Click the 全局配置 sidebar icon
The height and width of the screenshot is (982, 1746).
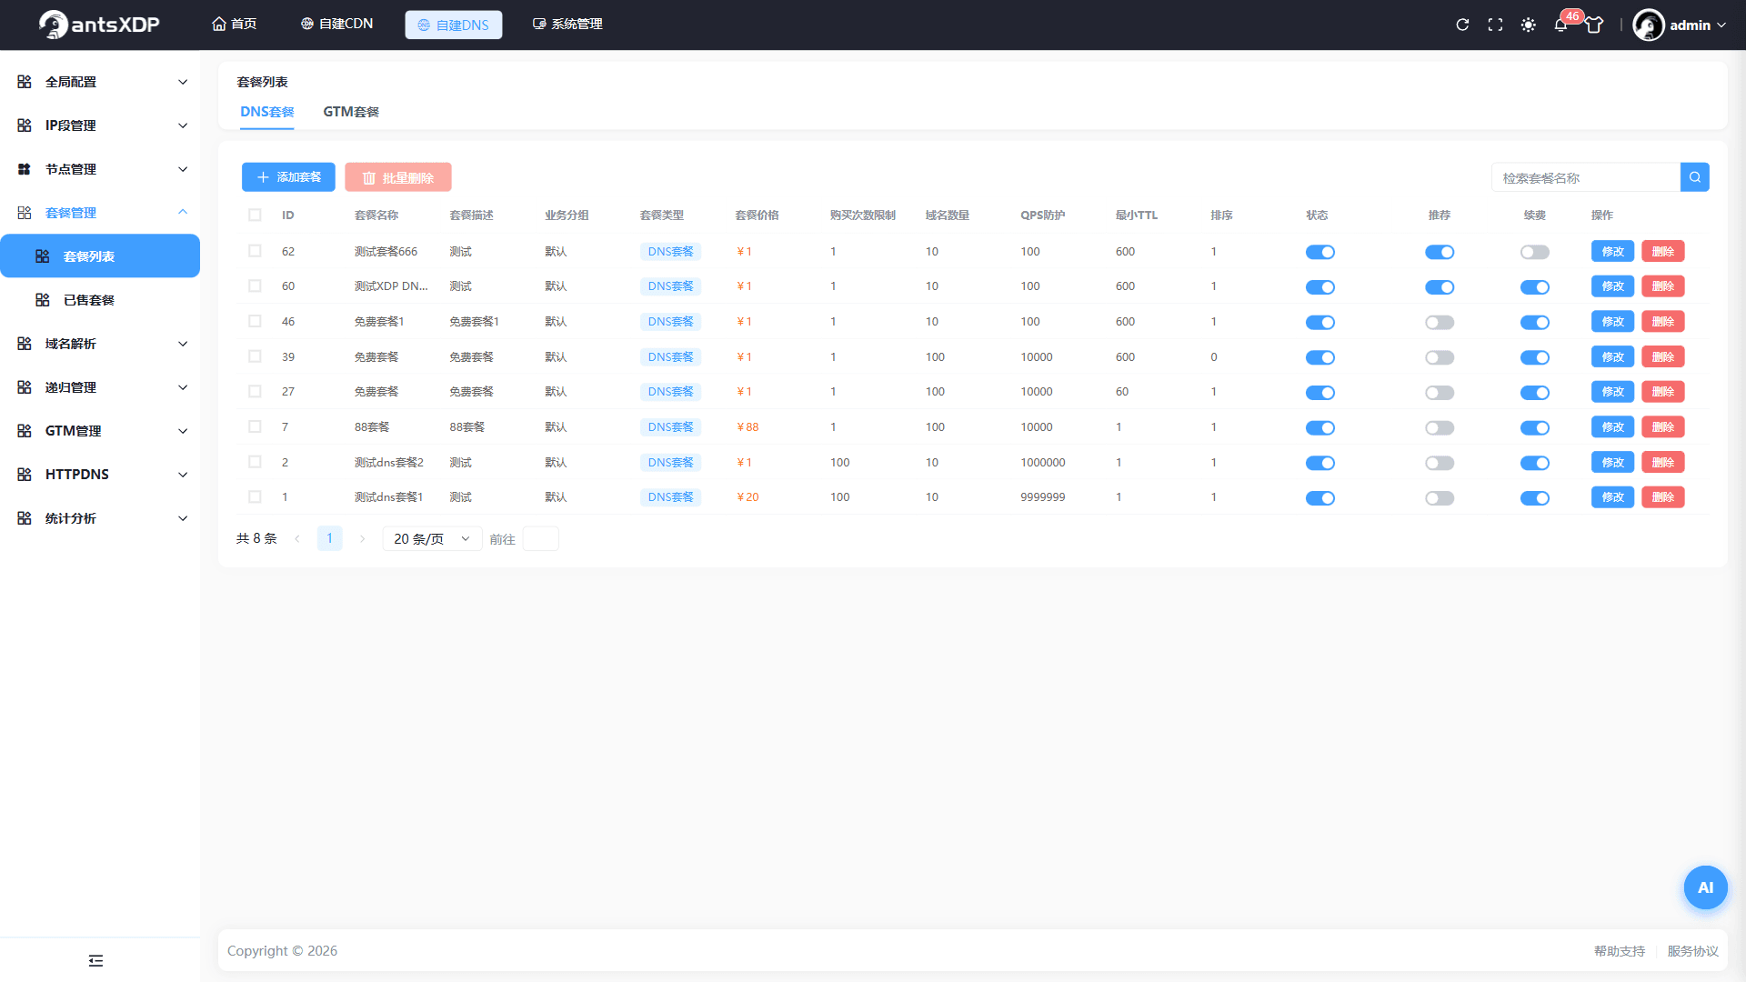point(25,82)
